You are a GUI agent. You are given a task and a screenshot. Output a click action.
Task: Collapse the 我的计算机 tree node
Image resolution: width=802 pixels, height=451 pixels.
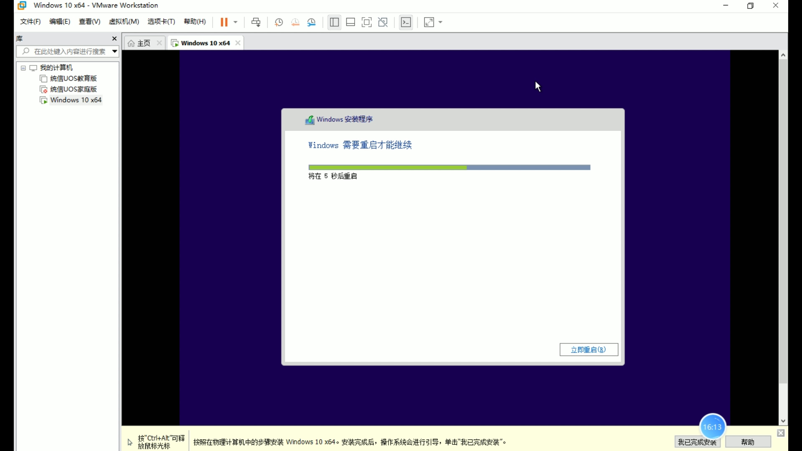pyautogui.click(x=23, y=68)
